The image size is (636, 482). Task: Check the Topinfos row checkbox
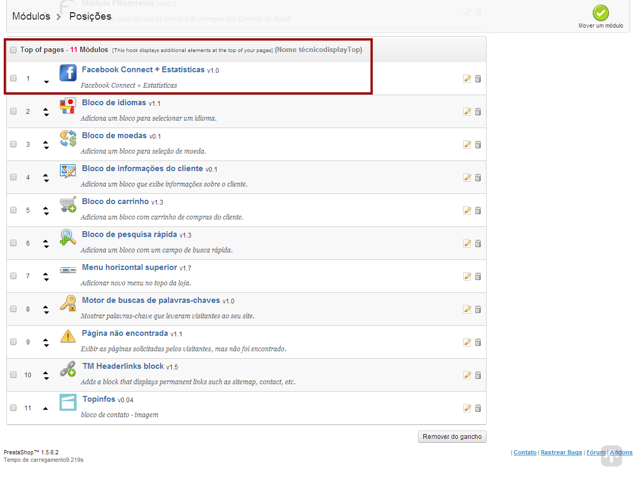(13, 408)
